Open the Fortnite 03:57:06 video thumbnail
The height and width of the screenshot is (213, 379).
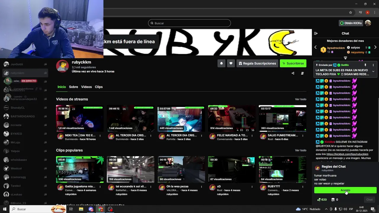[181, 118]
